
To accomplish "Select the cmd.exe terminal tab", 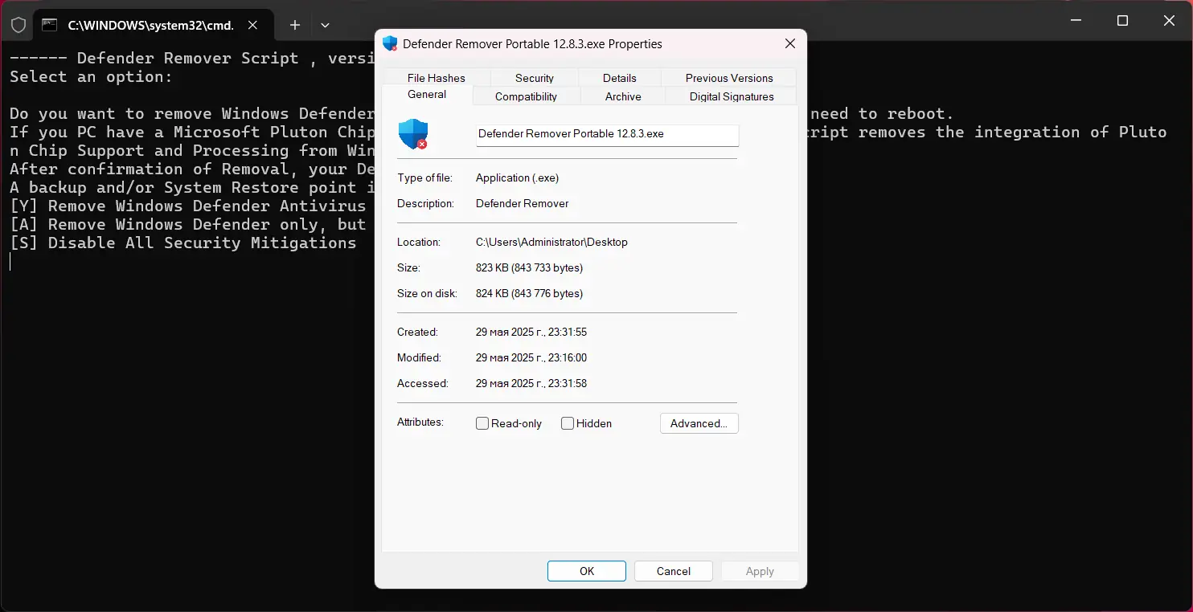I will click(153, 25).
